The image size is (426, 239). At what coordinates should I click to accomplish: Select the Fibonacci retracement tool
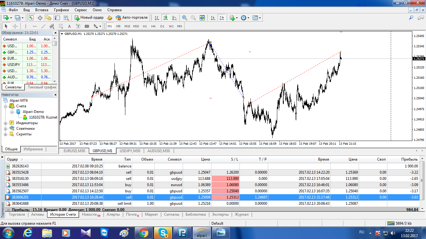click(61, 26)
